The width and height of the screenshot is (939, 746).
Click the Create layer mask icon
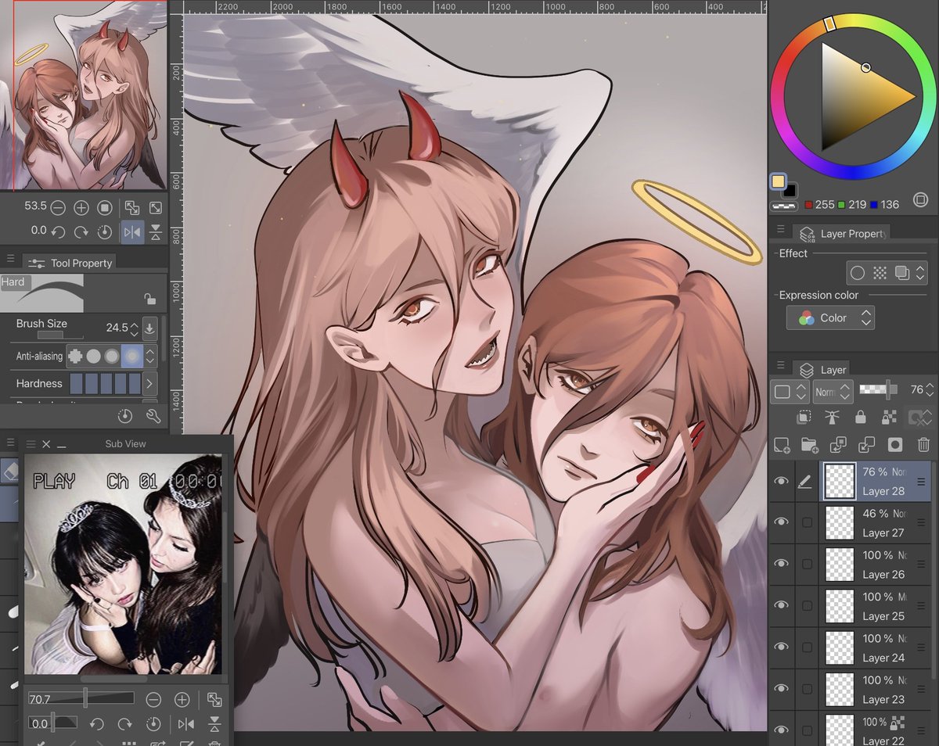pyautogui.click(x=895, y=444)
